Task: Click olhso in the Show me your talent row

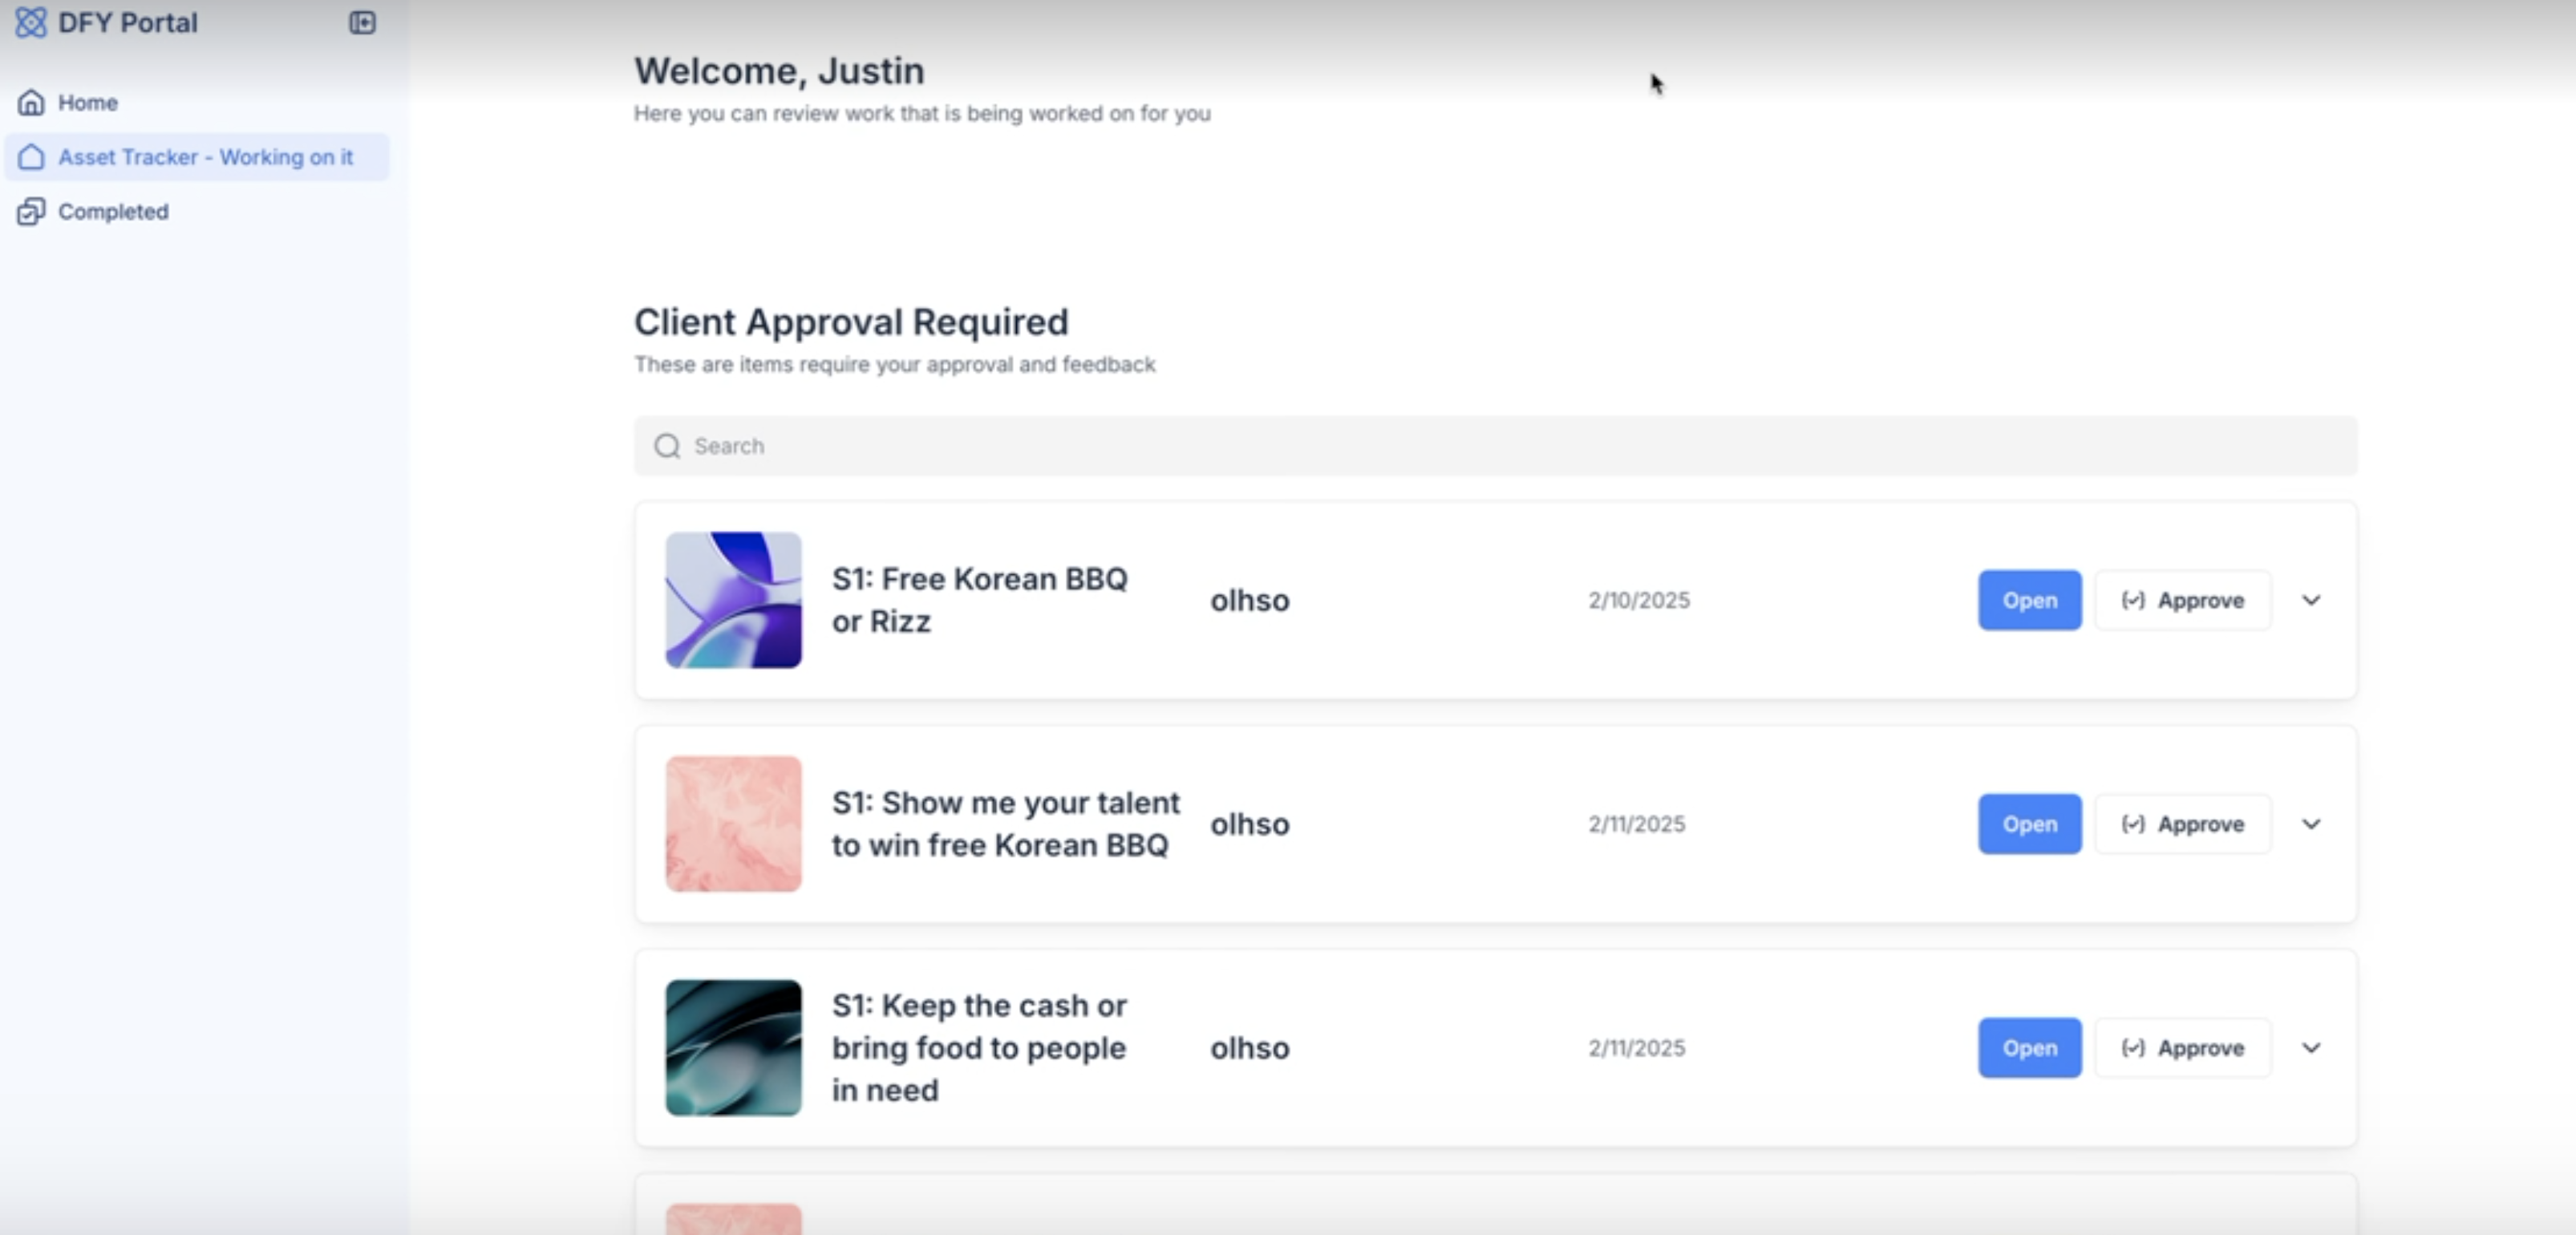Action: coord(1250,824)
